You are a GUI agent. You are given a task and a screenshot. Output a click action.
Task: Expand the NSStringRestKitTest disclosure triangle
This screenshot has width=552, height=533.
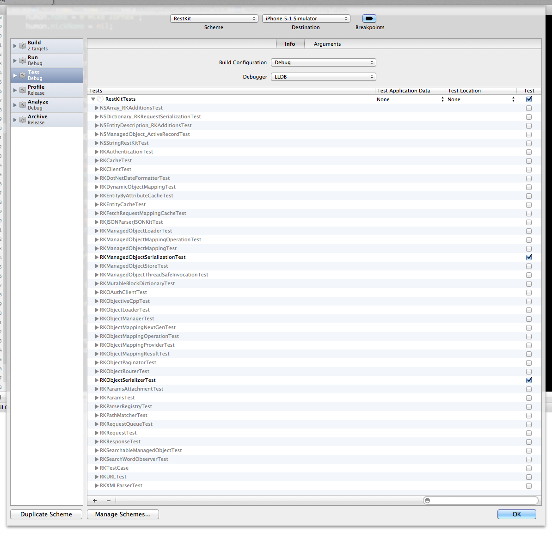[x=97, y=143]
